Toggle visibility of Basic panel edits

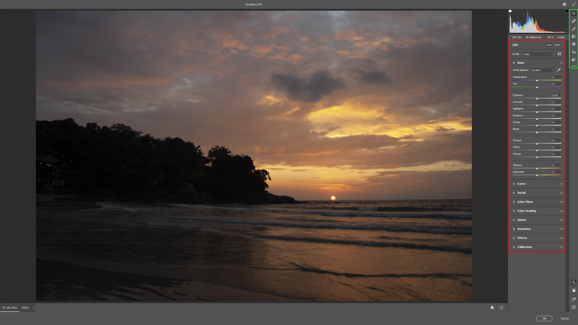click(561, 63)
